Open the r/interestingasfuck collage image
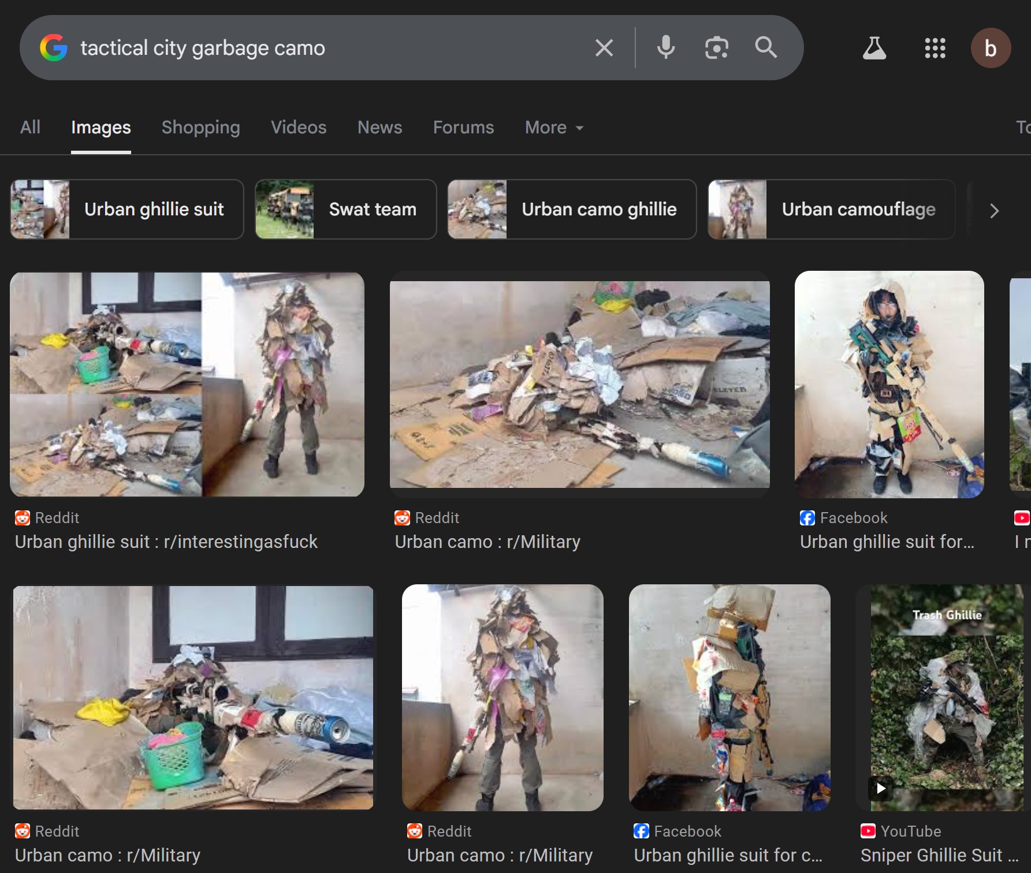1031x873 pixels. 187,385
